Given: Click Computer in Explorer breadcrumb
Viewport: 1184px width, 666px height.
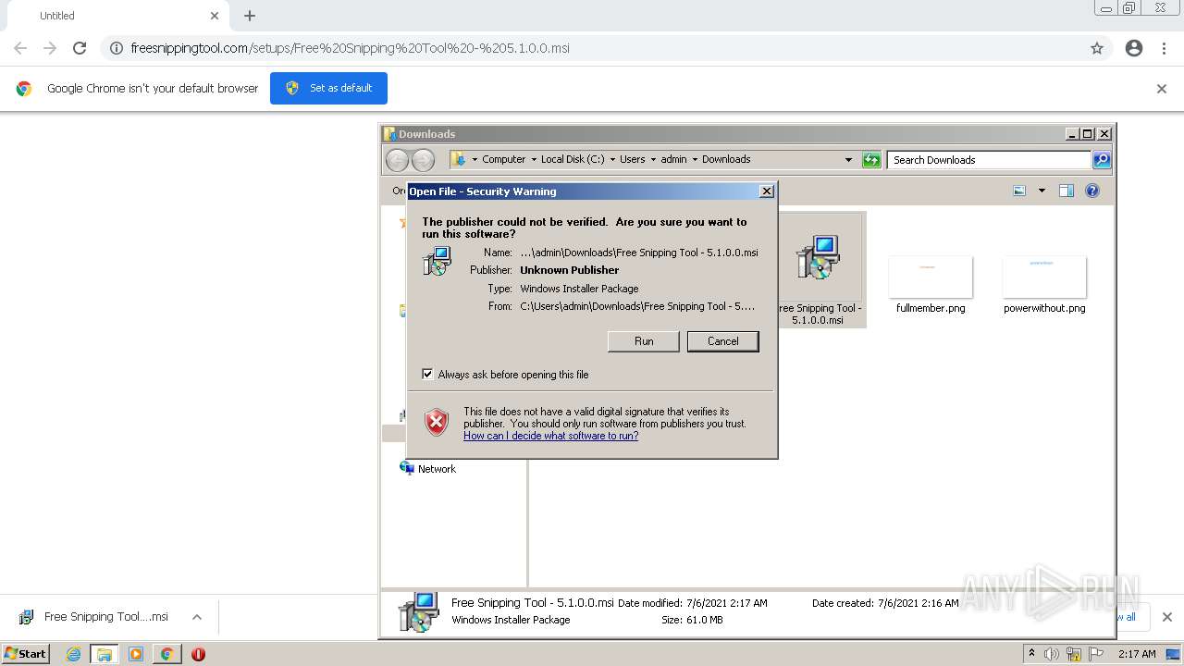Looking at the screenshot, I should (503, 159).
